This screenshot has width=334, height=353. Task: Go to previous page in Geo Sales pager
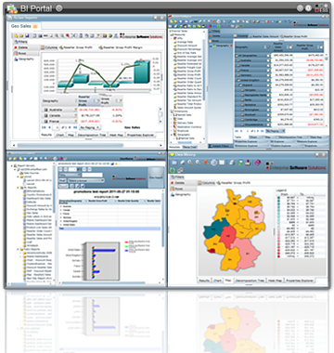coord(49,127)
